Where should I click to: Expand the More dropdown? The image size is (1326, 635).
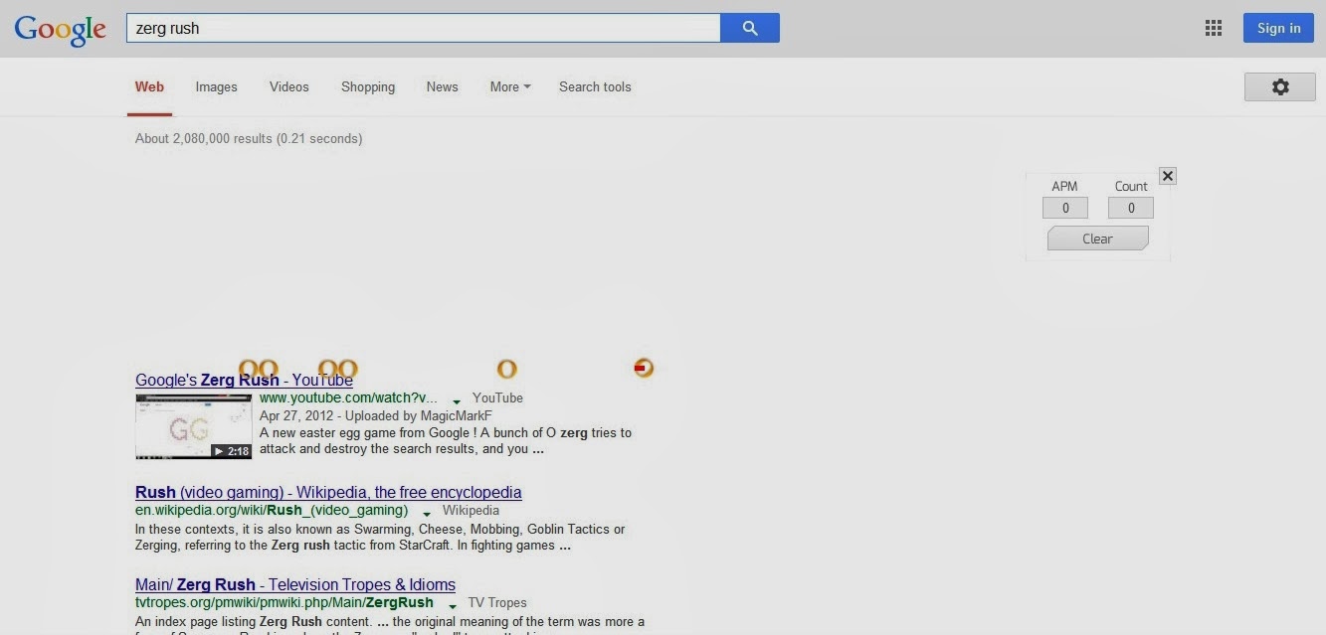tap(510, 86)
